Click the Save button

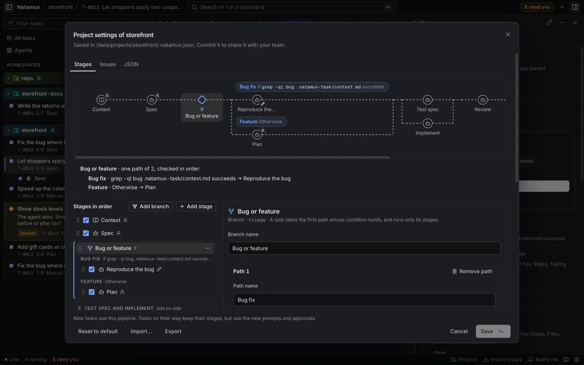pyautogui.click(x=493, y=331)
